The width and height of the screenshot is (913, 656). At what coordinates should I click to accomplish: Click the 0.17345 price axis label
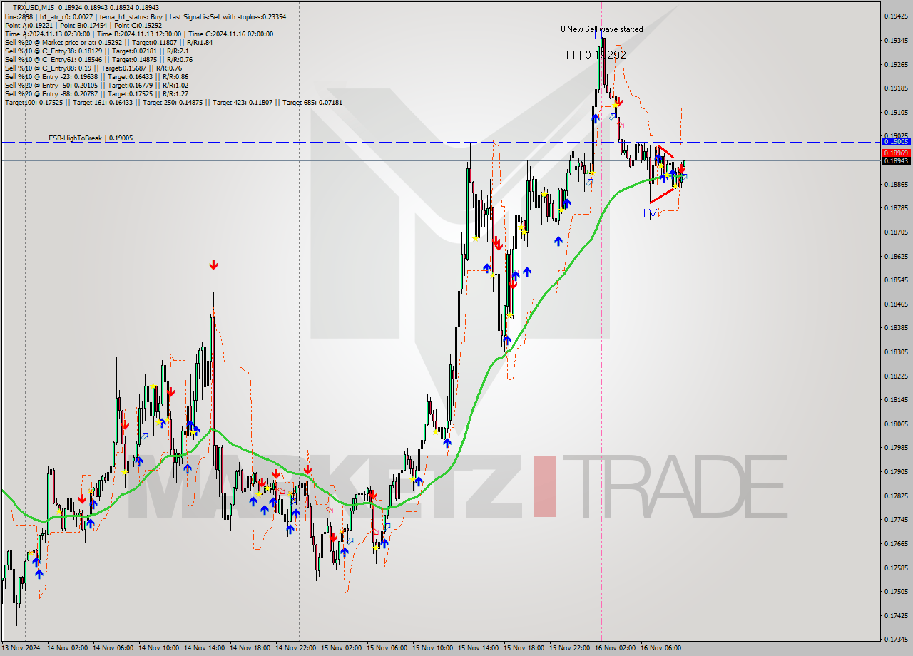pos(896,640)
